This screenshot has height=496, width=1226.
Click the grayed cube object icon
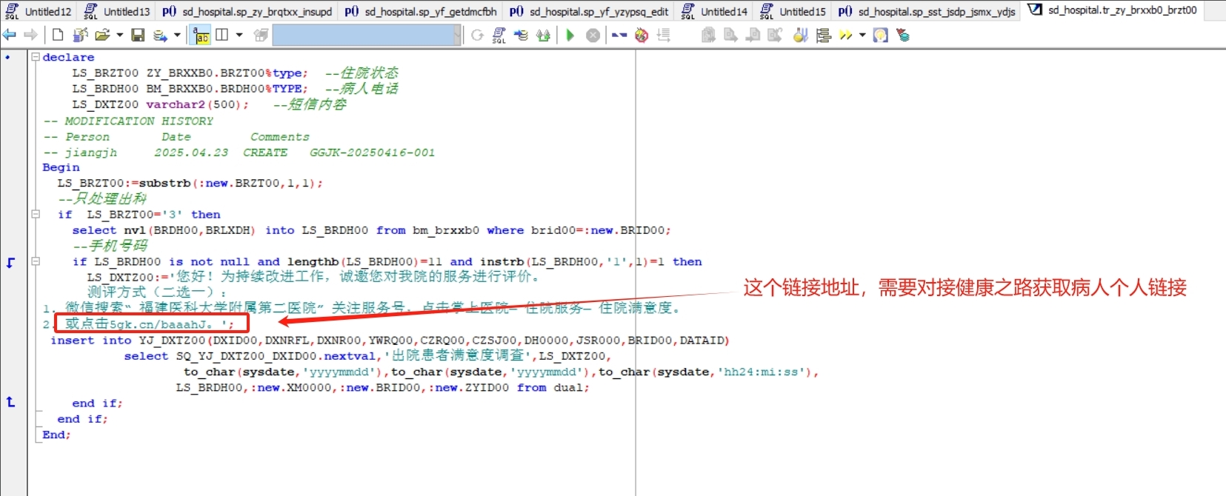tap(261, 35)
